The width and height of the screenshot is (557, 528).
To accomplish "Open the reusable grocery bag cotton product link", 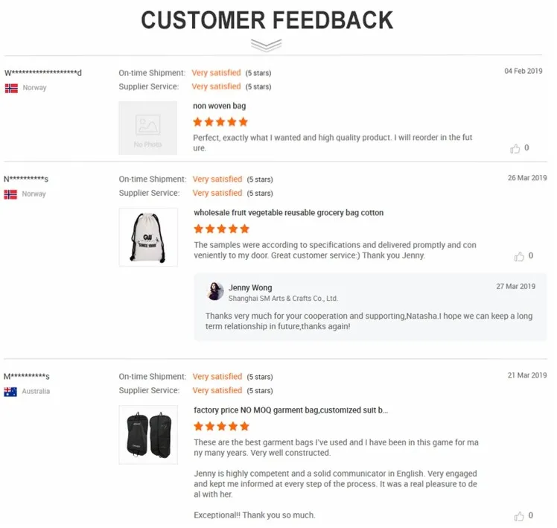I will point(288,213).
